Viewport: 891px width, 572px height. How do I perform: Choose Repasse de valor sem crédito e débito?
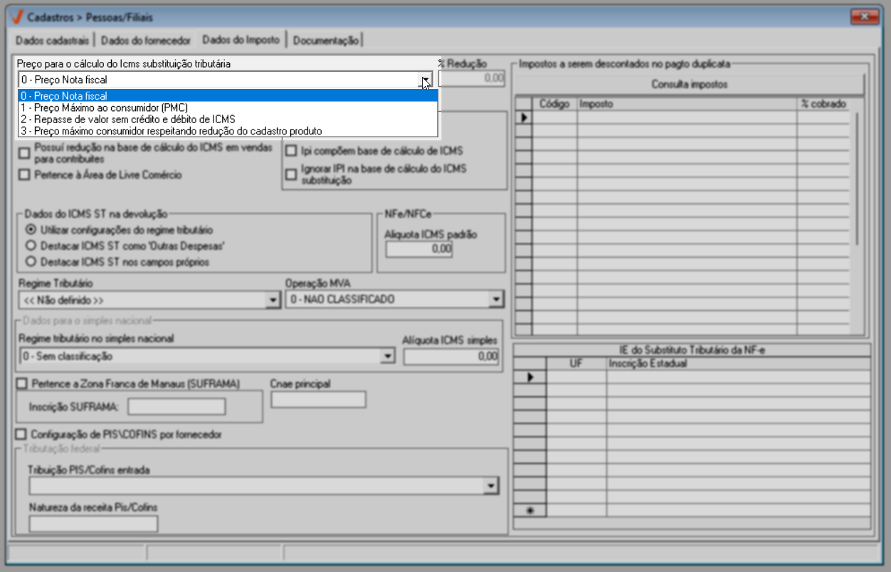coord(128,120)
